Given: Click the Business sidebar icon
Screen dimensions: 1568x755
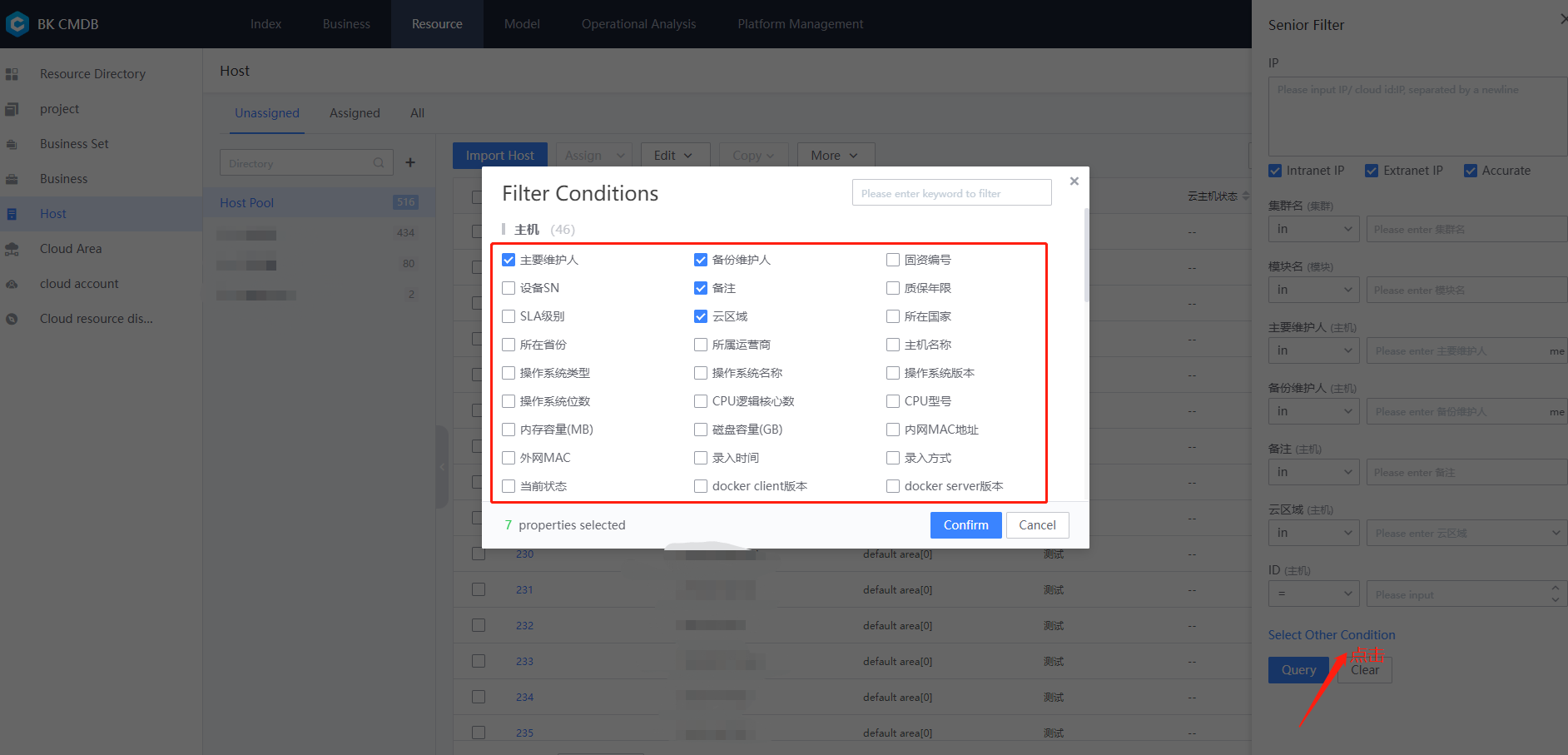Looking at the screenshot, I should [x=12, y=179].
